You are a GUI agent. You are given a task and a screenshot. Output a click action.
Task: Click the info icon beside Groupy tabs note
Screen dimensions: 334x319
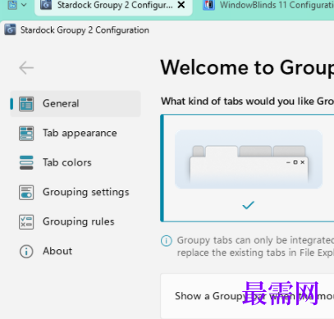tap(167, 241)
